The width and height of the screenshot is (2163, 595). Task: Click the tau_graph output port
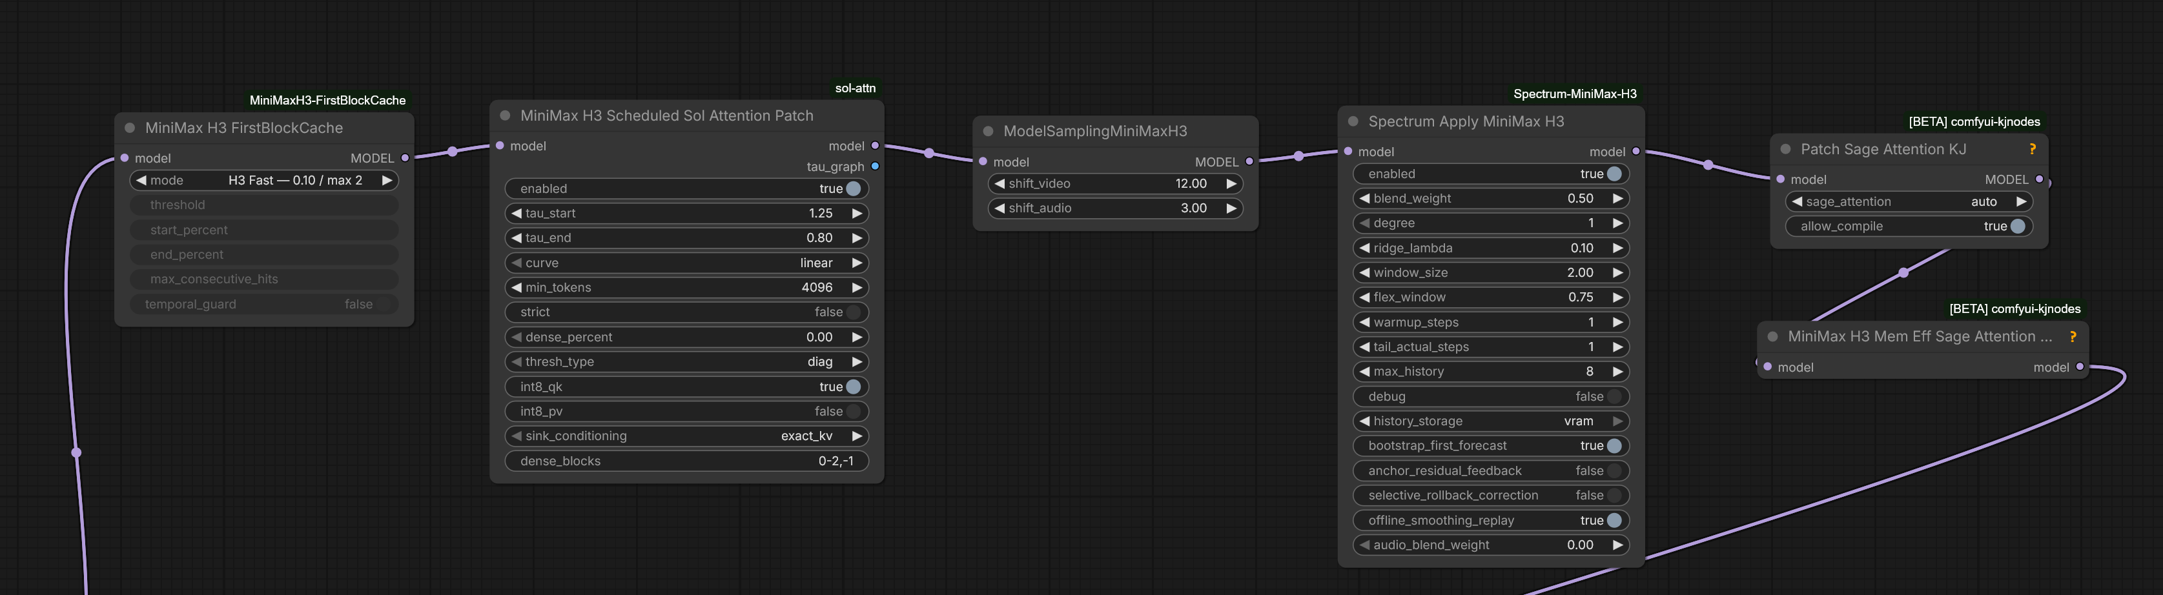875,166
